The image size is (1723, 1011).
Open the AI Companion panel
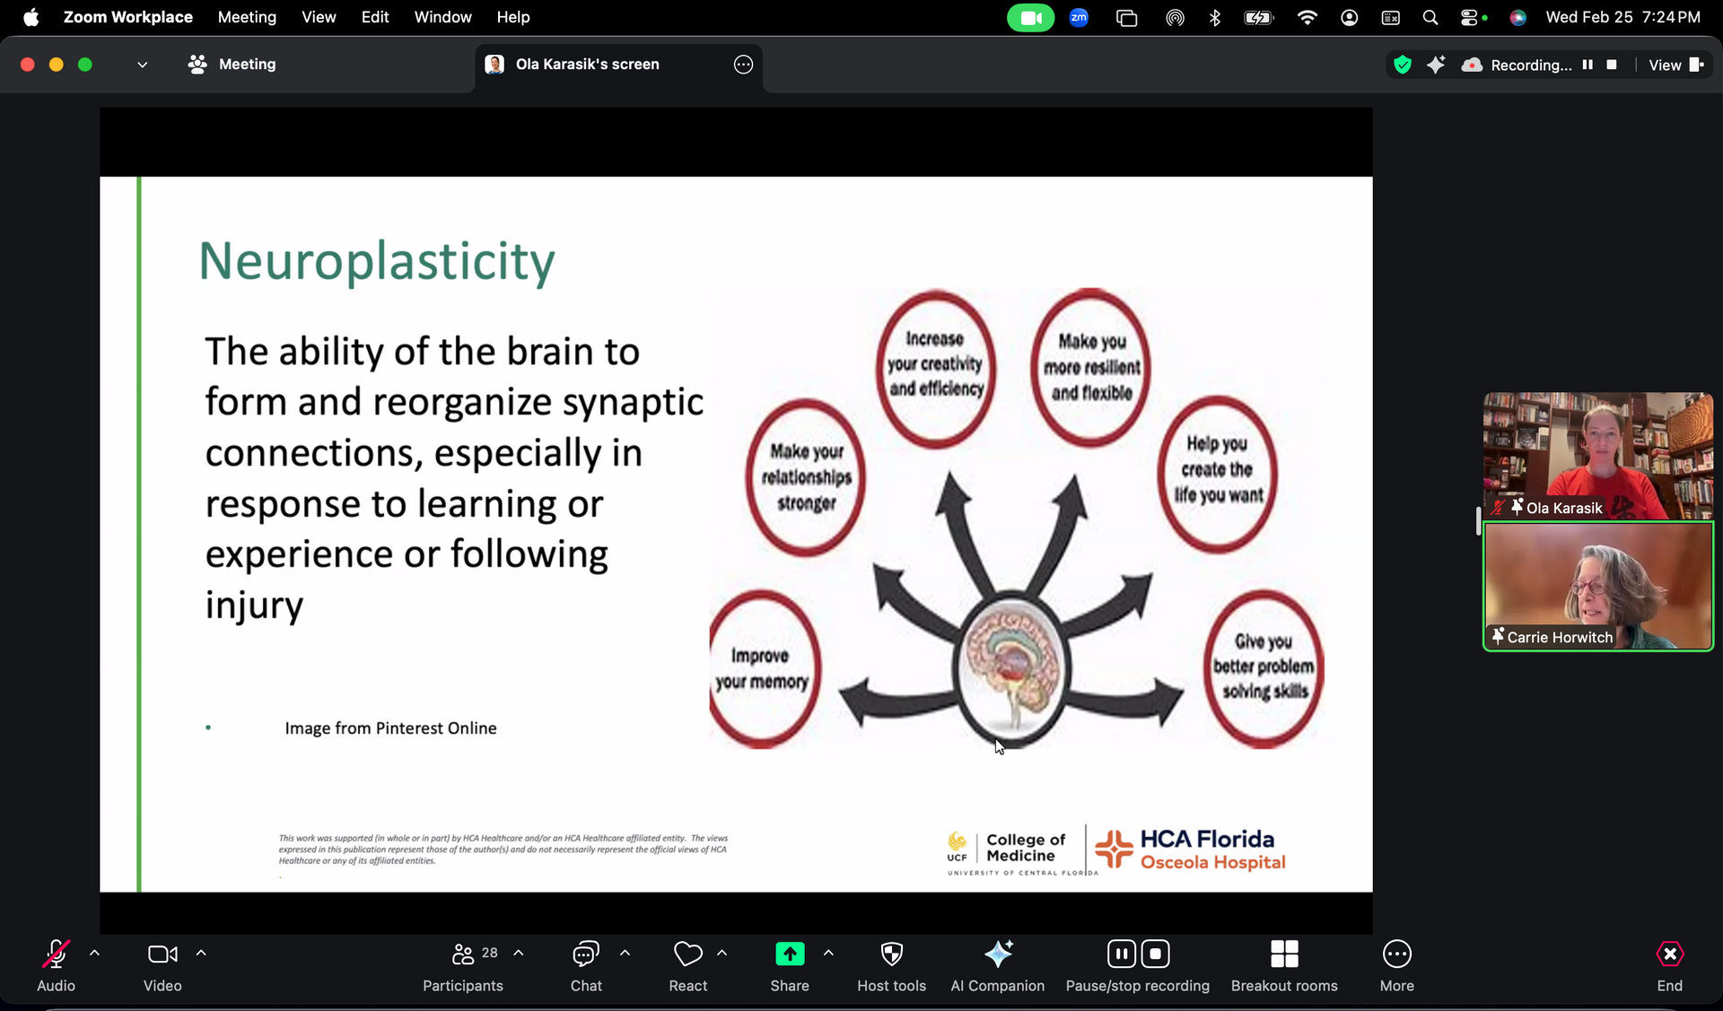point(997,965)
